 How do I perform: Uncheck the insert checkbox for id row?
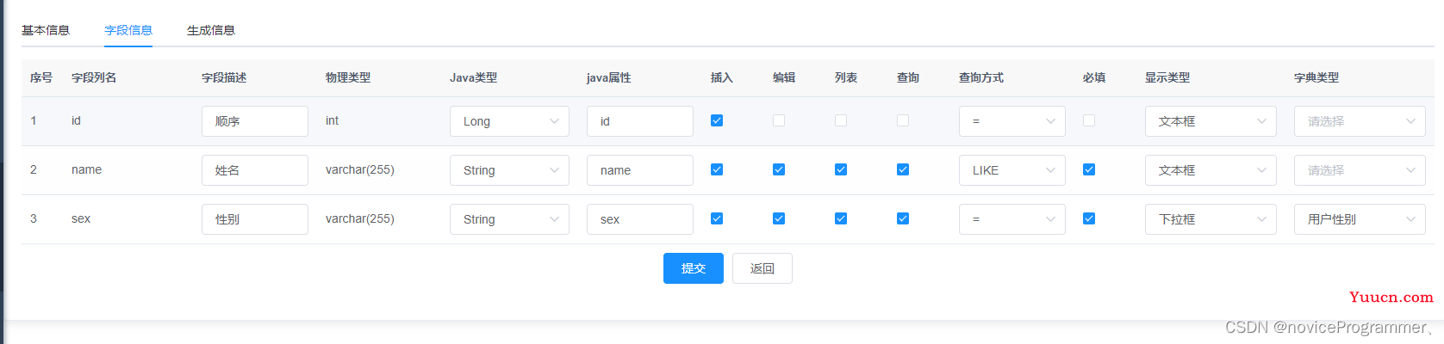pyautogui.click(x=717, y=120)
